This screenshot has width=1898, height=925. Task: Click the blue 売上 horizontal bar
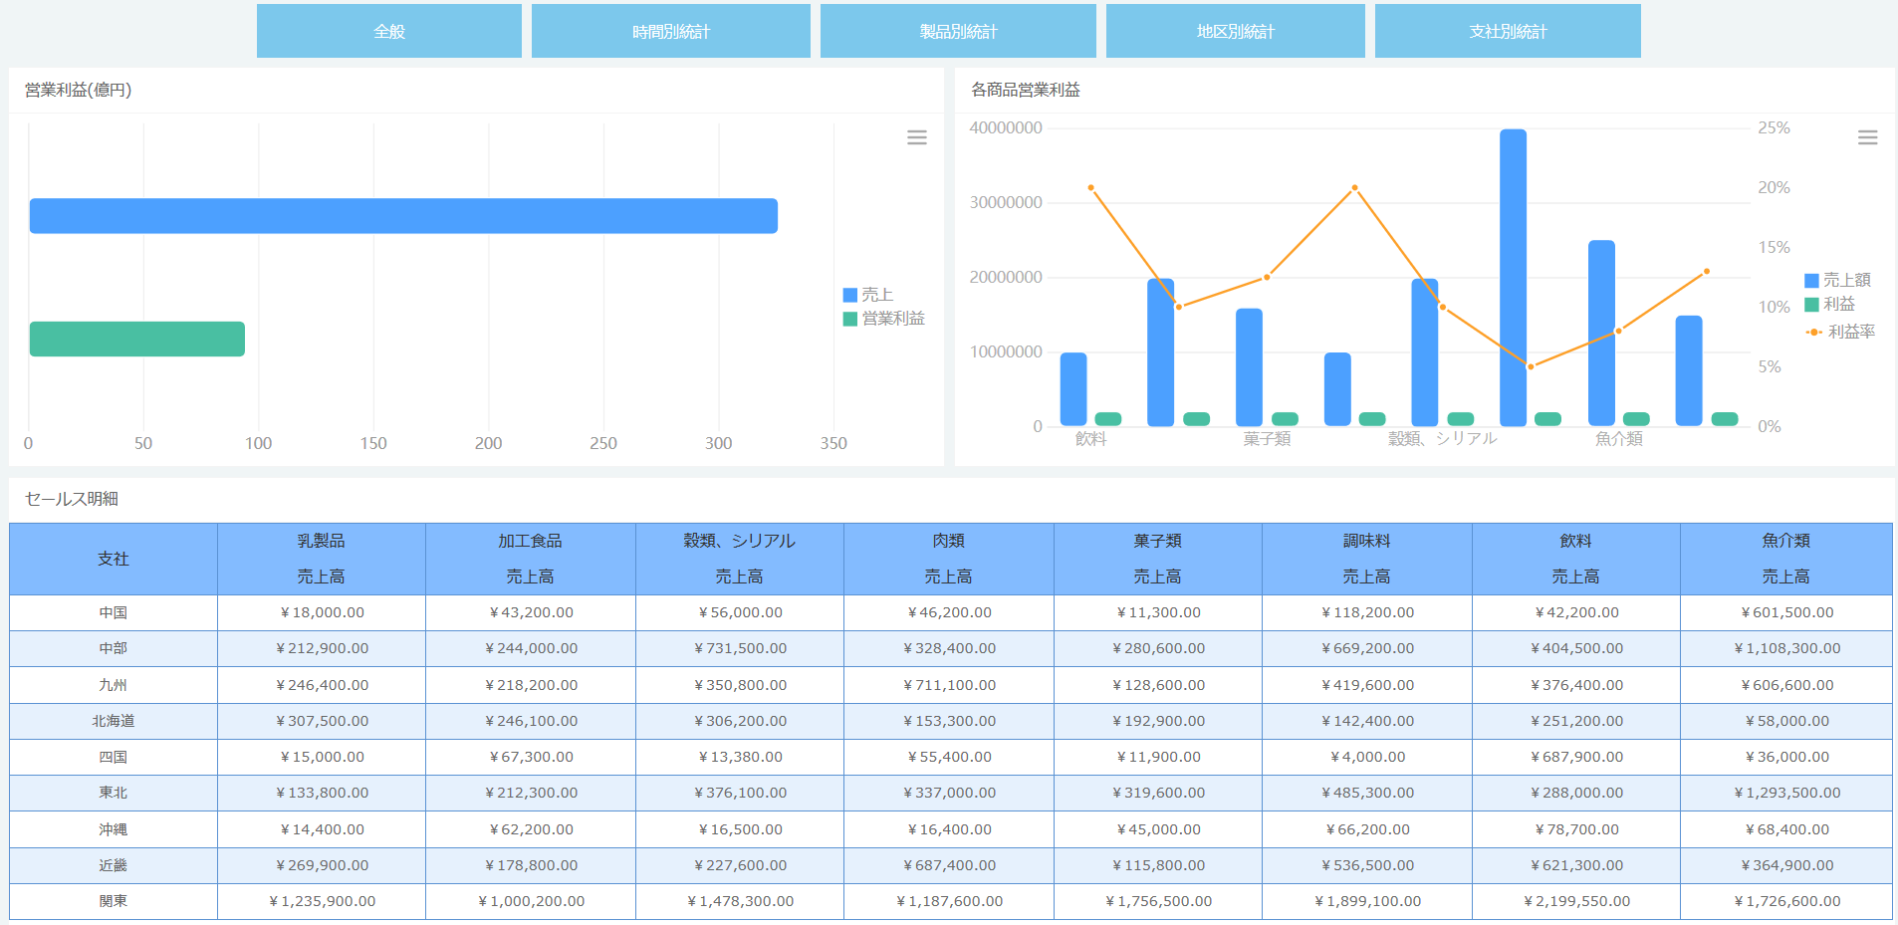[x=403, y=216]
